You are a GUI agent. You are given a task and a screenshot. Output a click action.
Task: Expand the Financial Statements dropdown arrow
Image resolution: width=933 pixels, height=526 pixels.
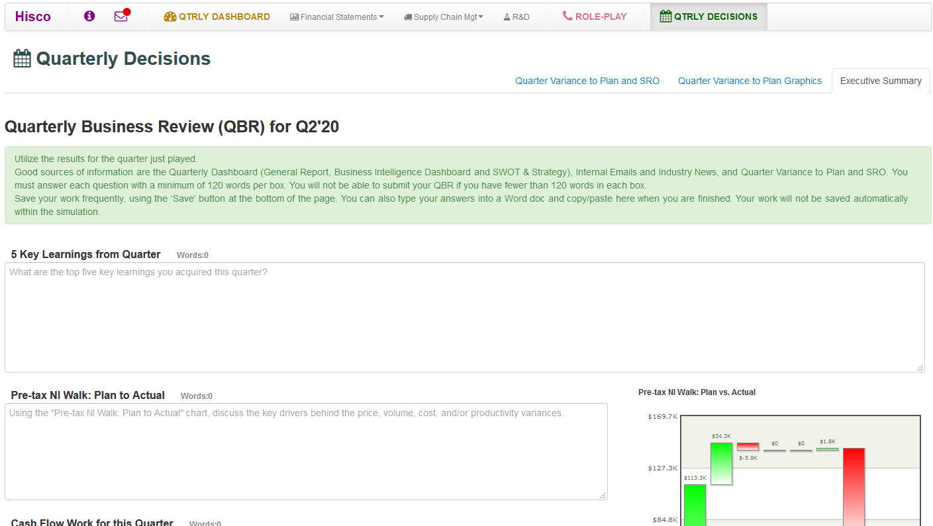point(381,17)
